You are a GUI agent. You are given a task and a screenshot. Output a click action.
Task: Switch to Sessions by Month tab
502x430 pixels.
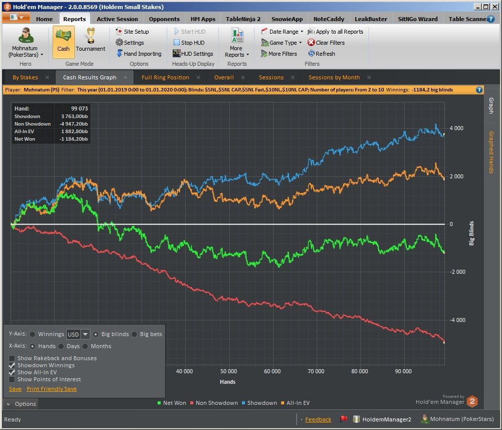tap(334, 77)
